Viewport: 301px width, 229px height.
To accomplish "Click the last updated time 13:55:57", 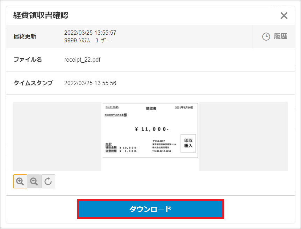I will (x=104, y=33).
